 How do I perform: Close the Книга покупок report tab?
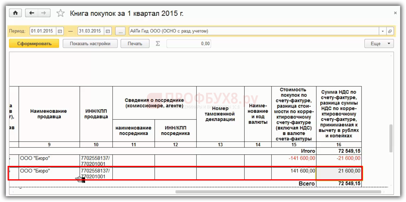coord(395,13)
